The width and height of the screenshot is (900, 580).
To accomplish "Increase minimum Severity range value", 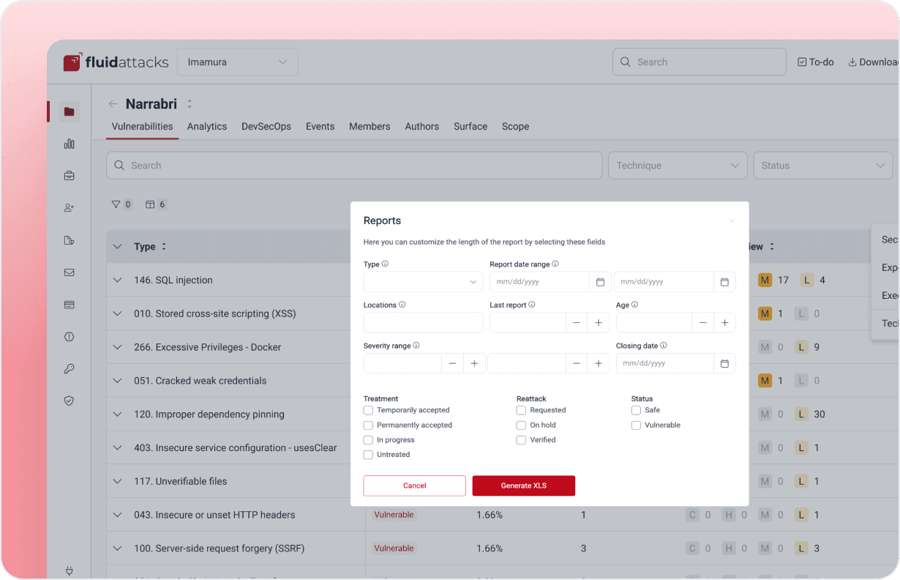I will [x=473, y=363].
